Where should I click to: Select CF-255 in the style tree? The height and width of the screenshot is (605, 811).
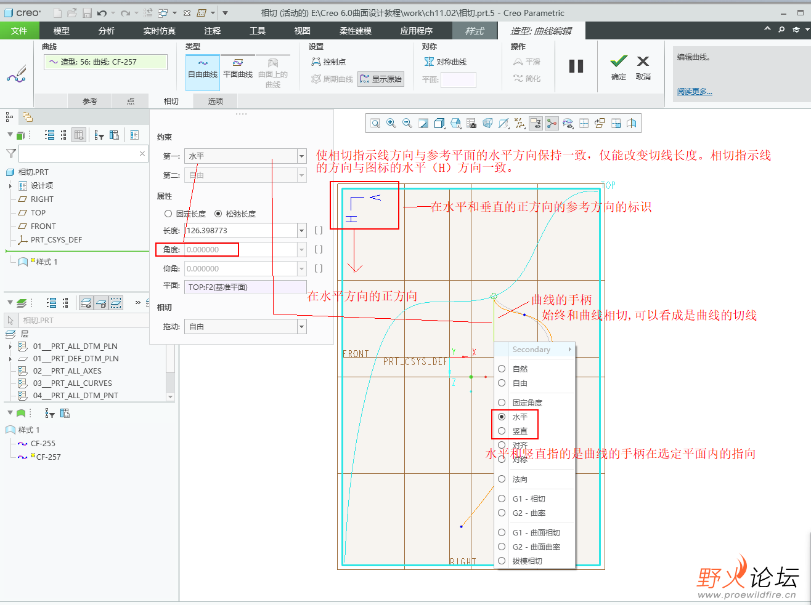[43, 444]
